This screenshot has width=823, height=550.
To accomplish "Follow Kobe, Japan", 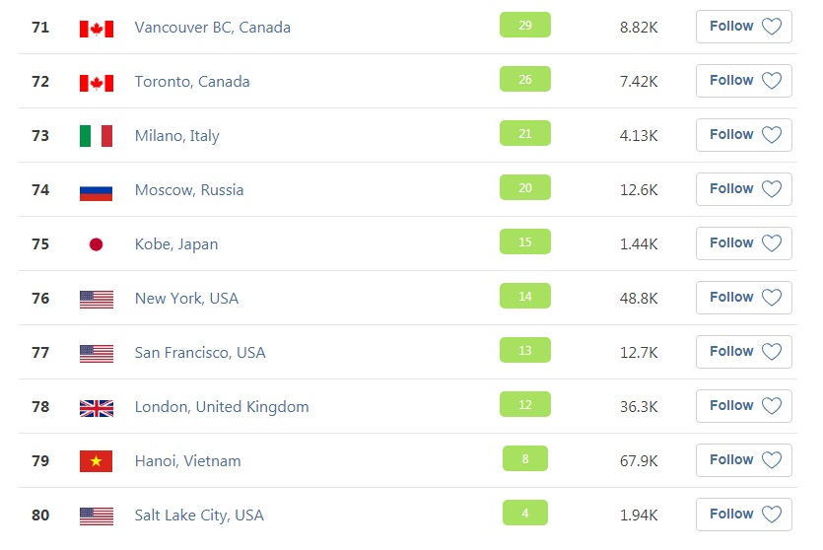I will point(744,243).
